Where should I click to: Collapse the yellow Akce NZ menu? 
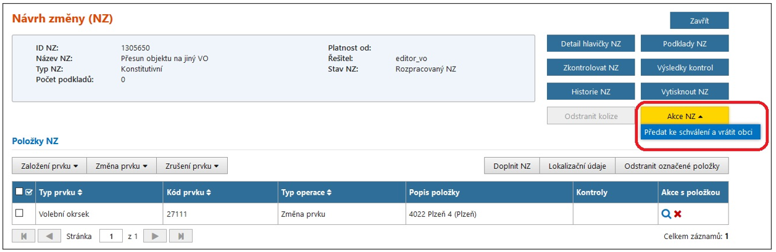click(685, 116)
